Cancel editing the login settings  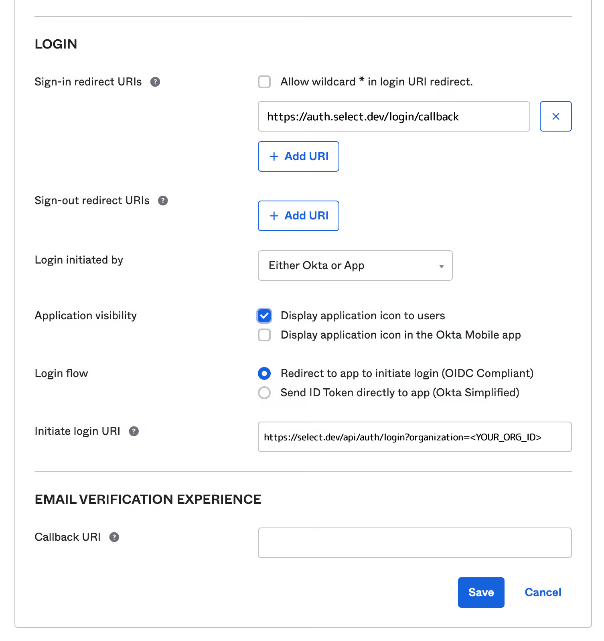click(x=543, y=592)
